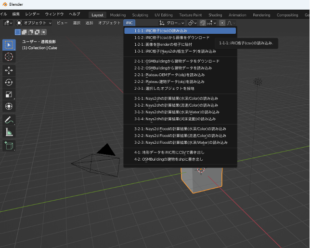The image size is (310, 248).
Task: Switch to the Animation workspace tab
Action: 237,15
